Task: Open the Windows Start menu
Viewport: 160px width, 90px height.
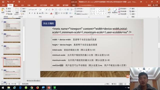Action: pyautogui.click(x=3, y=88)
